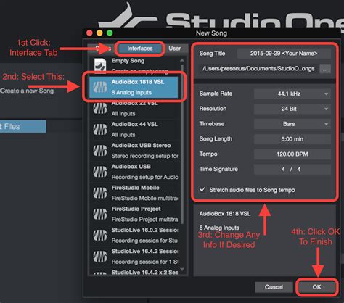This screenshot has width=344, height=303.
Task: Switch to the User tab
Action: coord(175,49)
